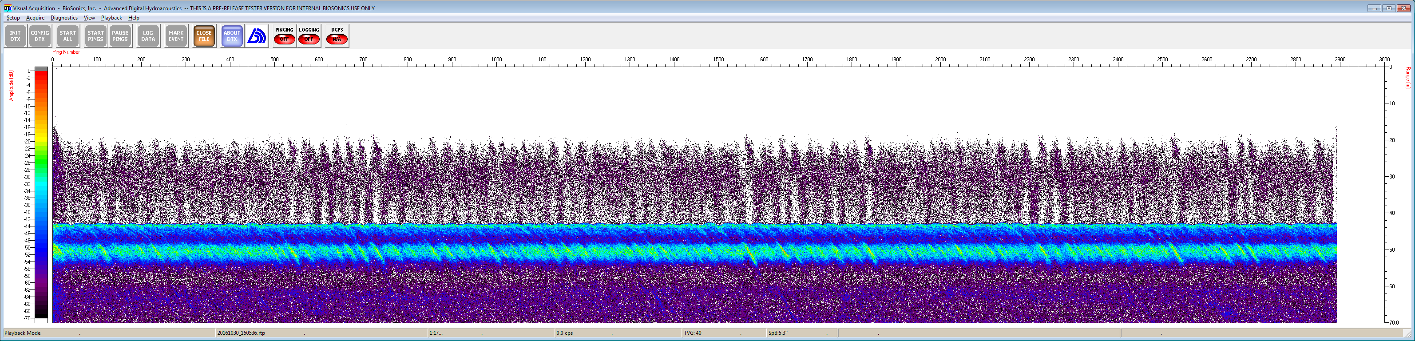Click the LOG DATA button
Image resolution: width=1415 pixels, height=341 pixels.
point(148,36)
